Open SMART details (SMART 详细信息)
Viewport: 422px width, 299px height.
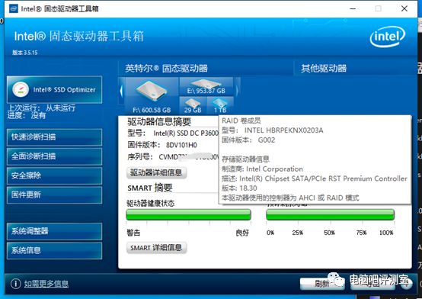(156, 248)
